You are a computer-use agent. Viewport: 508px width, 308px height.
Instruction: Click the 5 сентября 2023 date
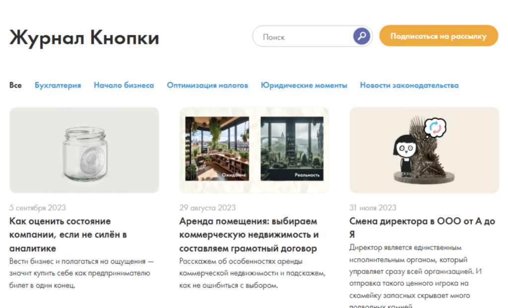(38, 208)
